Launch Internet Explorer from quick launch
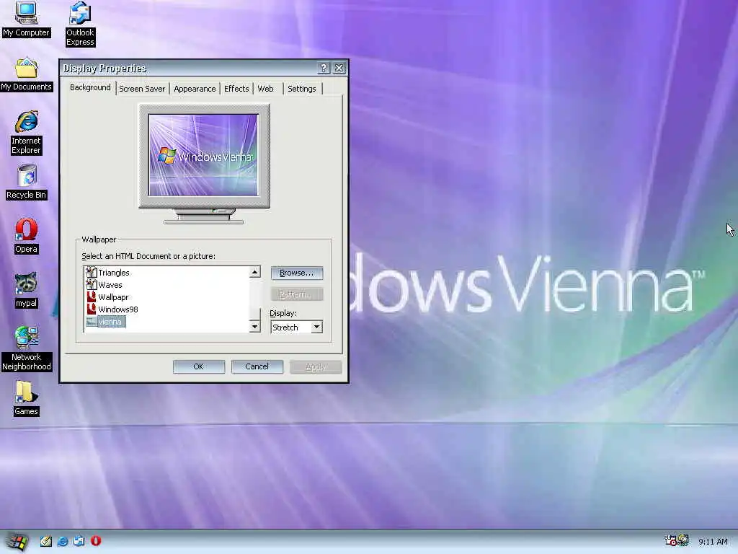 [x=62, y=541]
